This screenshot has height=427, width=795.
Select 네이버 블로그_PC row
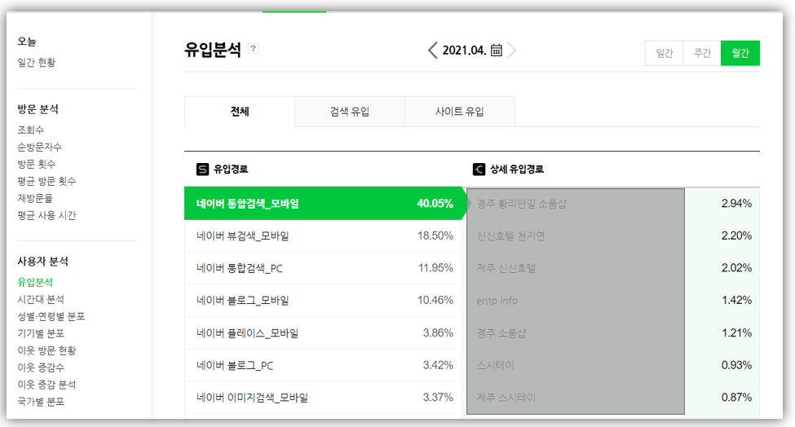coord(322,365)
